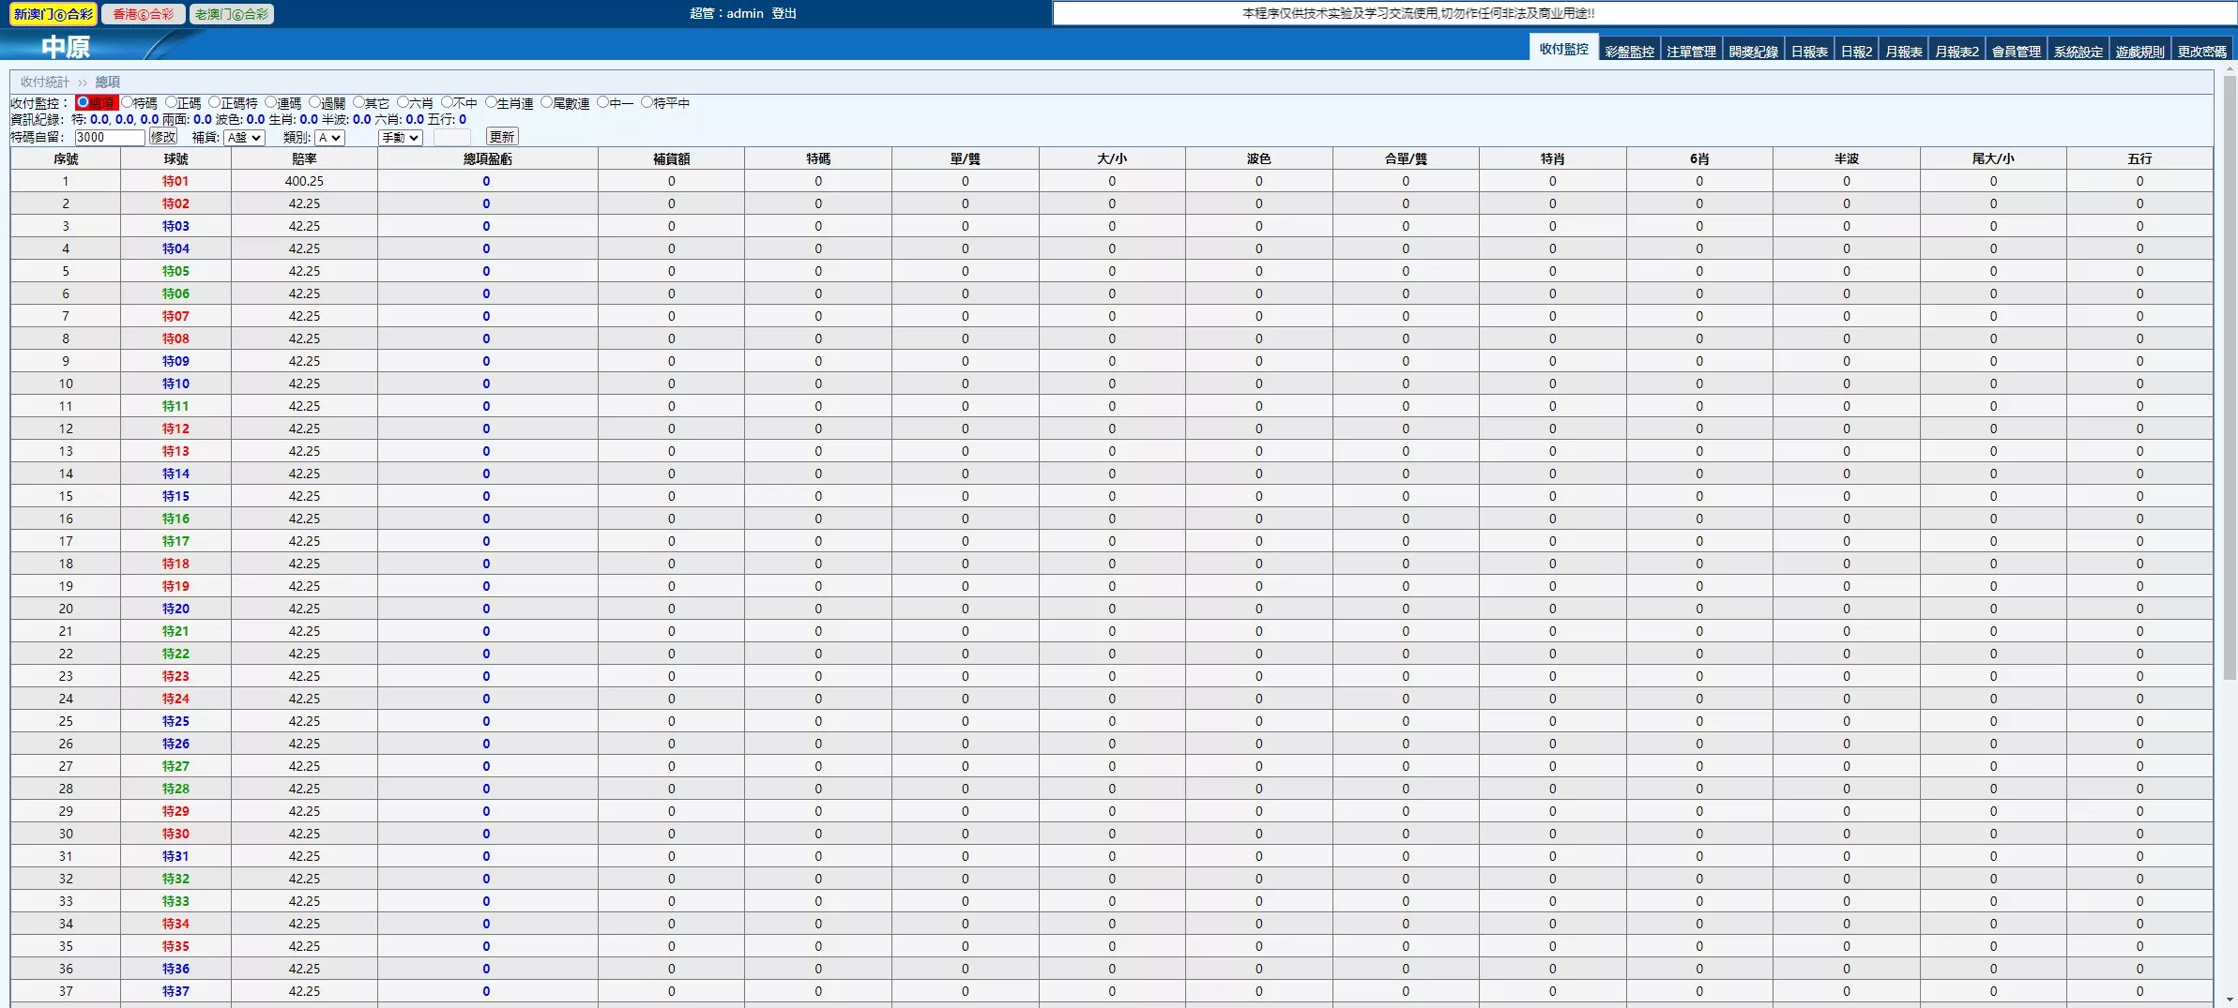Expand the 類別 dropdown
The height and width of the screenshot is (1008, 2238).
(330, 138)
